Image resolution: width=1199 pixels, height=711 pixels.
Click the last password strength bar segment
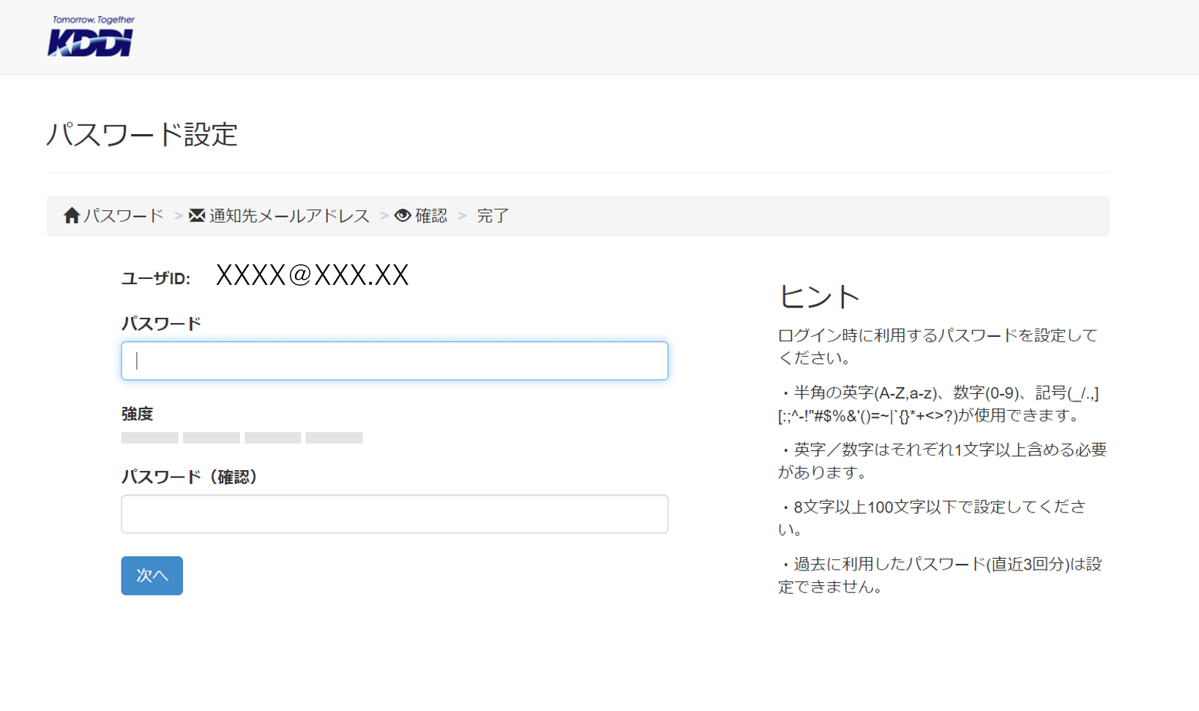[334, 438]
